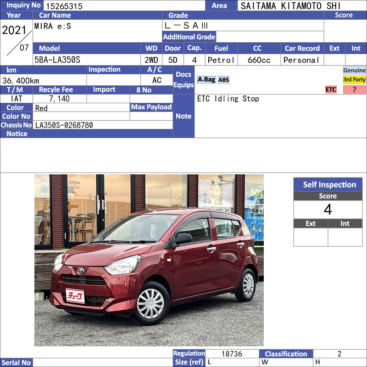Click the Additional Grade label
Image resolution: width=367 pixels, height=367 pixels.
[x=189, y=37]
